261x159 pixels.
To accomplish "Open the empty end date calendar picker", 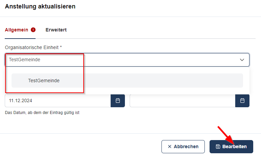I will 242,100.
